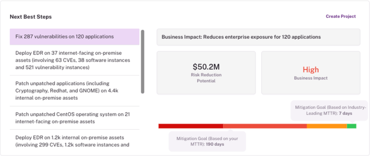The width and height of the screenshot is (370, 156).
Task: Click the light red middle bar segment
Action: coord(264,126)
